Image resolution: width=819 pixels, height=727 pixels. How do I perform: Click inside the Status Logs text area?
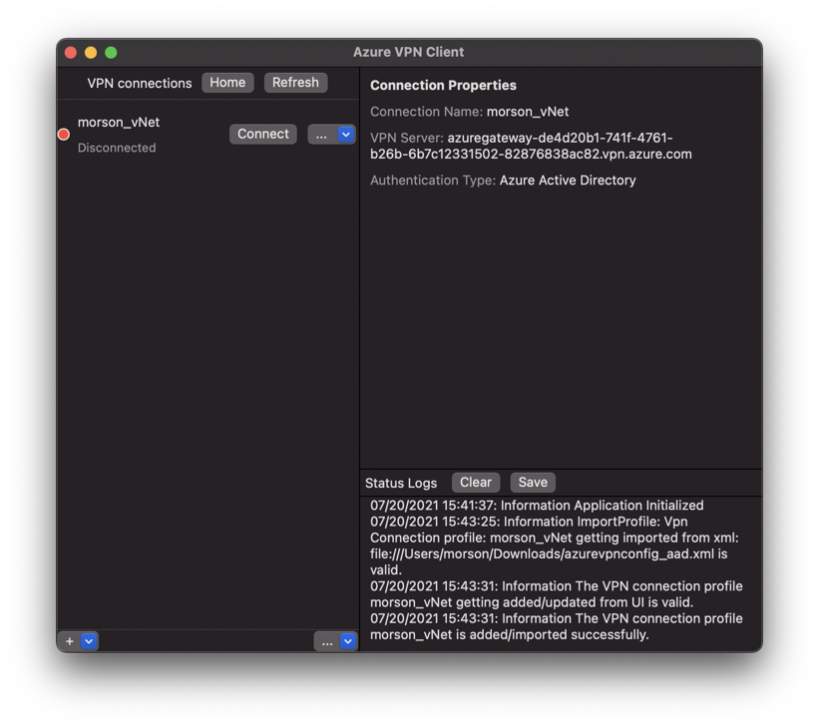point(559,570)
